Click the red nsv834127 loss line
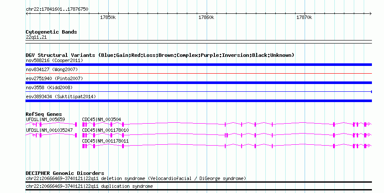Image resolution: width=384 pixels, height=193 pixels. (x=198, y=73)
